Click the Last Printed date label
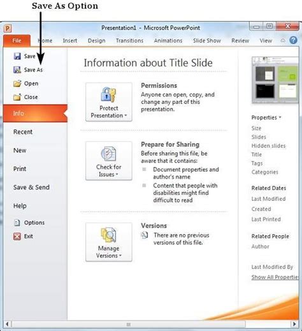Viewport: 302px width, 331px height. (x=266, y=219)
